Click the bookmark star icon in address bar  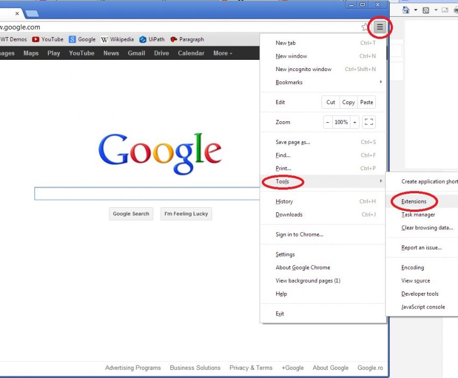366,27
